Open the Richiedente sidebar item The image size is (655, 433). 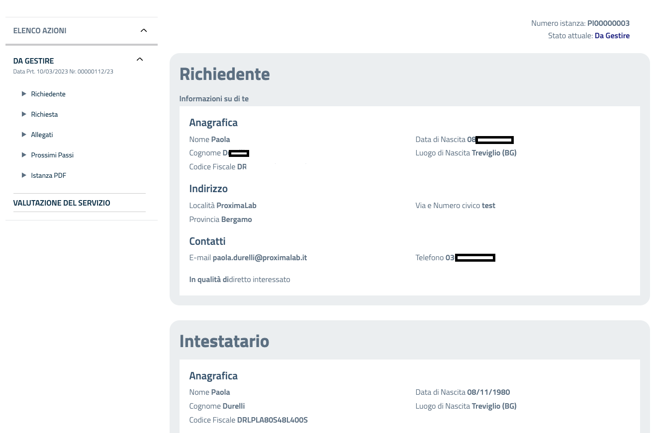coord(48,94)
